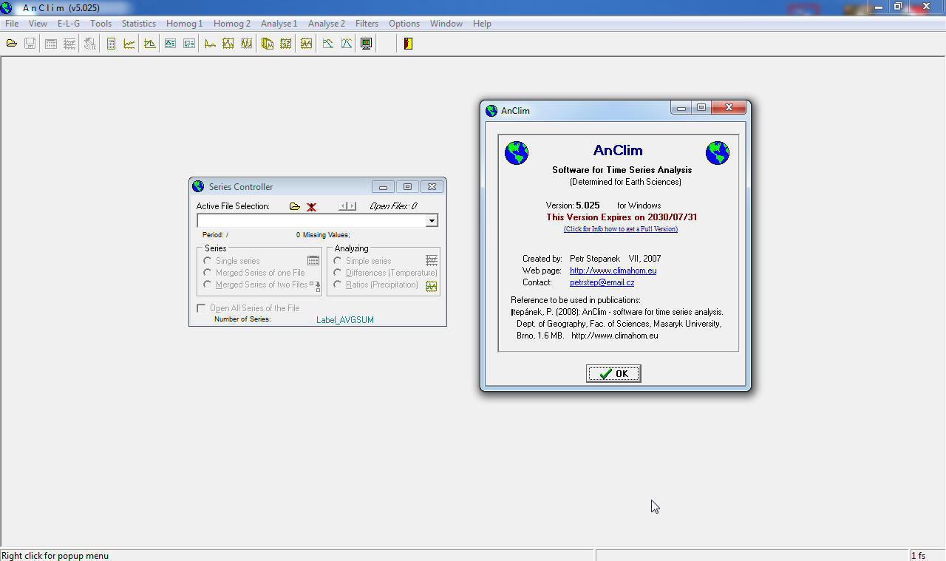
Task: Select Merged Series of two Files option
Action: point(208,285)
